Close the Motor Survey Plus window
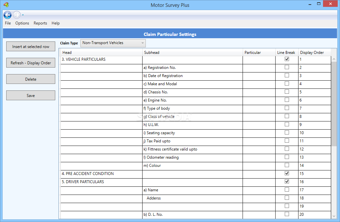 (331, 4)
